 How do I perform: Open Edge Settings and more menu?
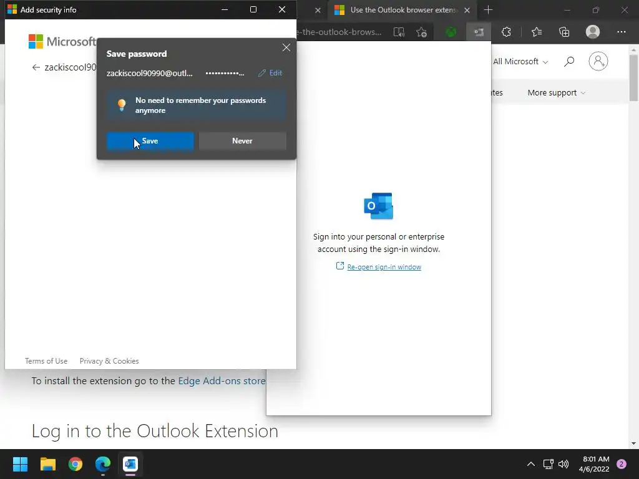point(621,32)
